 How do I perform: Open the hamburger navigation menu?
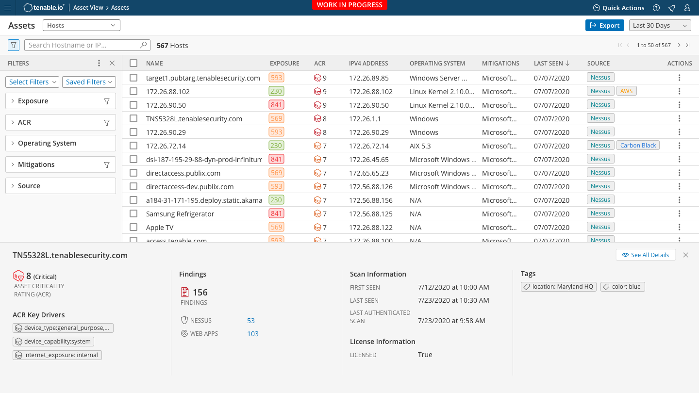click(7, 8)
